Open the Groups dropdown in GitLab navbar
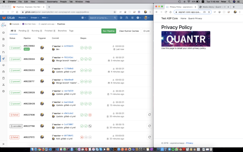Viewport: 243px width, 152px height. [x=35, y=18]
